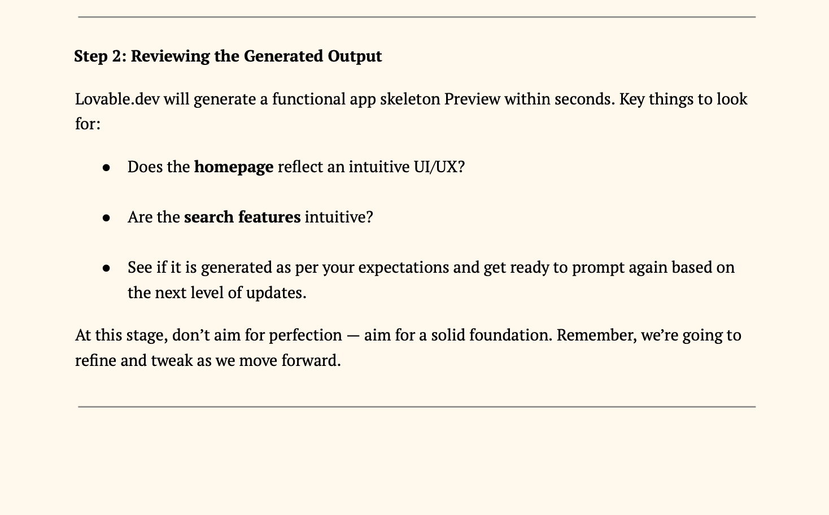Viewport: 829px width, 515px height.
Task: Click the first bullet point marker
Action: pyautogui.click(x=106, y=168)
